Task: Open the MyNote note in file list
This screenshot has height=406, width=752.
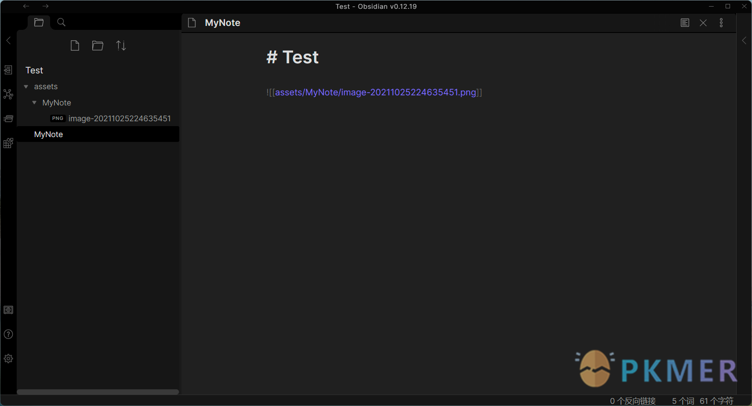Action: coord(98,134)
